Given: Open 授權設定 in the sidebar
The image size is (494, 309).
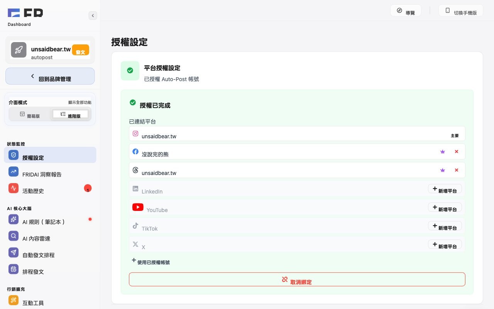Looking at the screenshot, I should (50, 155).
